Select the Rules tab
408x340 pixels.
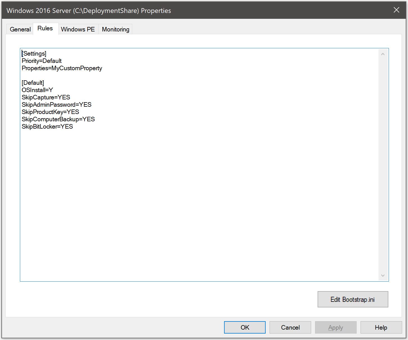45,28
